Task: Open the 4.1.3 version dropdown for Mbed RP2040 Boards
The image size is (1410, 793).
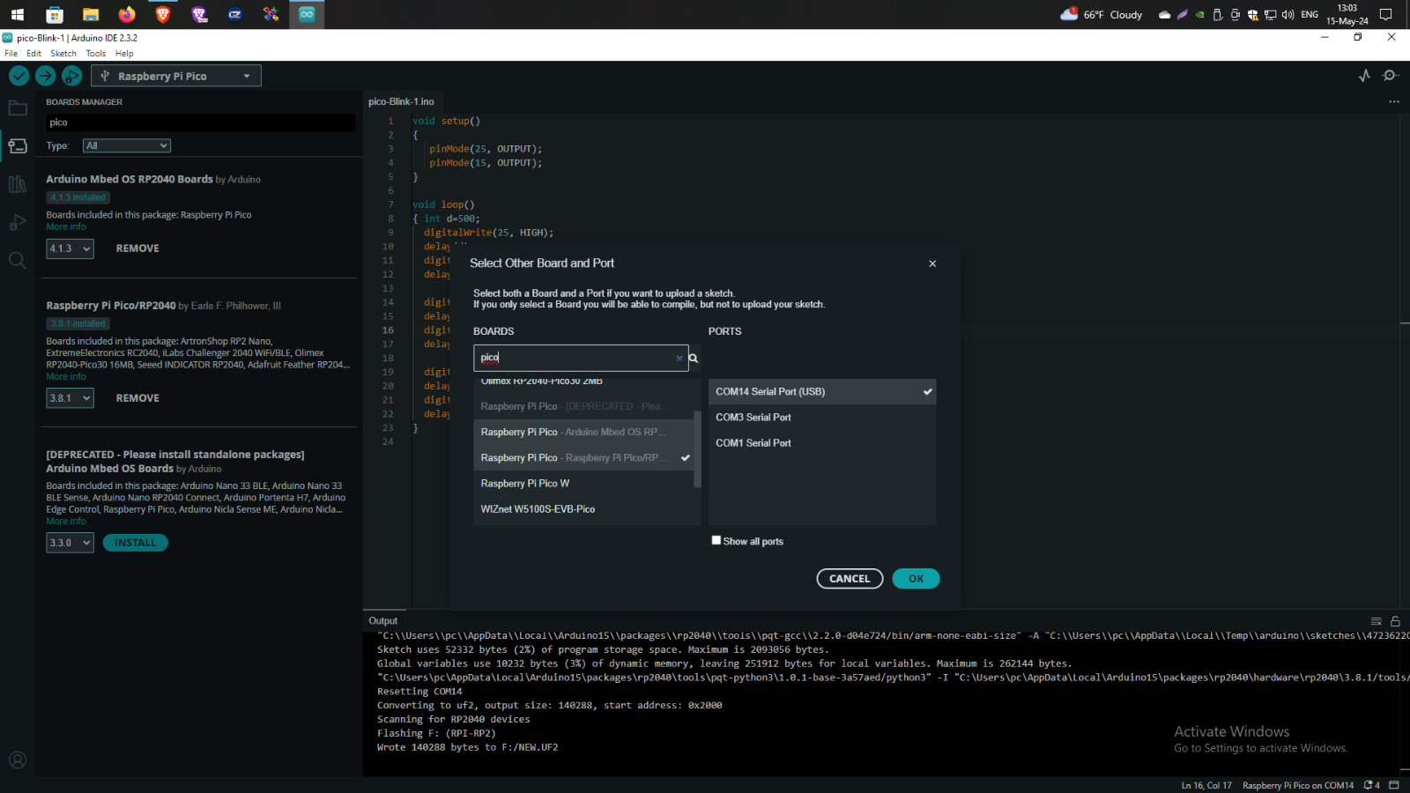Action: pos(70,248)
